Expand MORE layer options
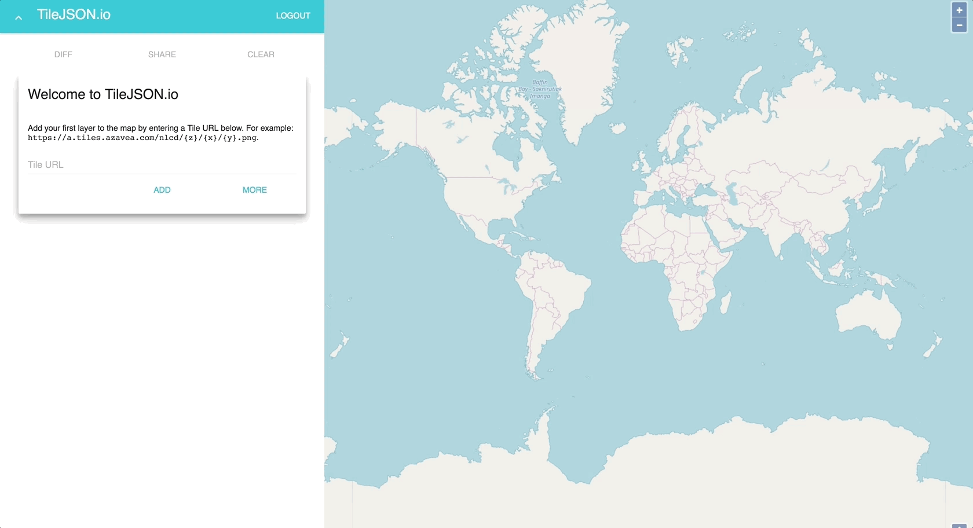This screenshot has width=973, height=528. tap(254, 190)
